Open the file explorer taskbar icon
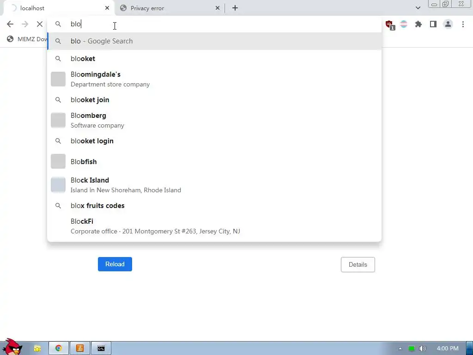This screenshot has height=355, width=473. click(37, 348)
